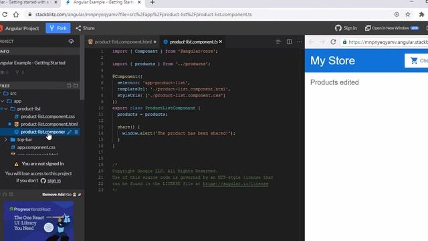This screenshot has height=241, width=428.
Task: Delete the selected product-list.component file
Action: point(76,132)
